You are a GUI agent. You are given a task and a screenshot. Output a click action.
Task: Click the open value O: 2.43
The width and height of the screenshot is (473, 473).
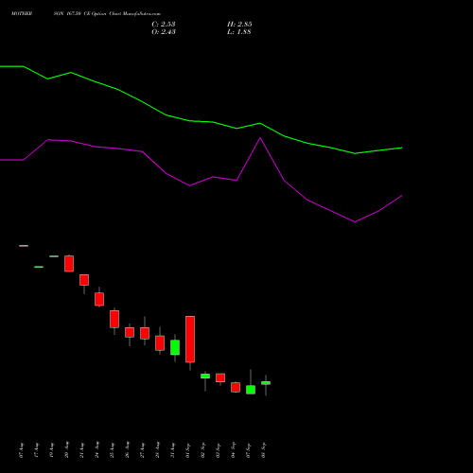click(164, 32)
